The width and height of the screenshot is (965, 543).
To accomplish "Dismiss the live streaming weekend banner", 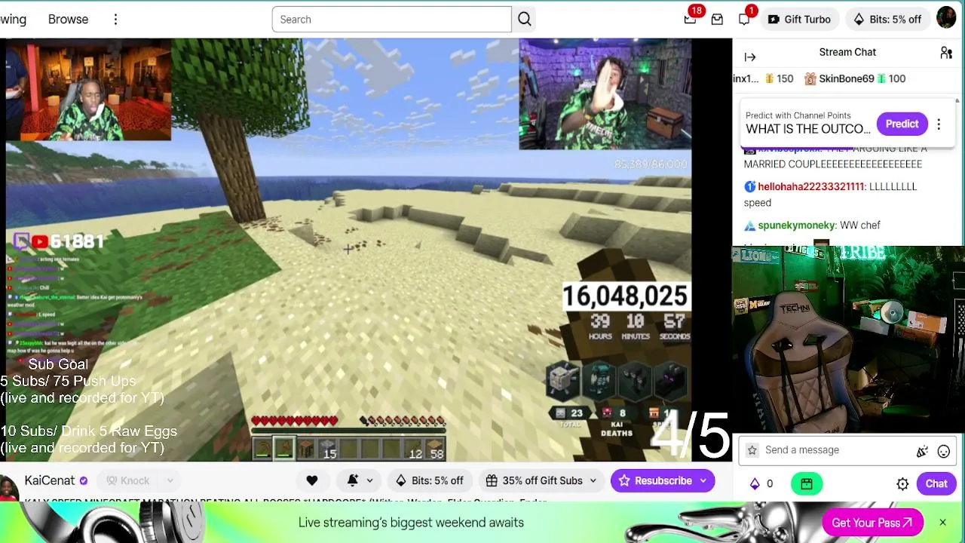I will [x=942, y=523].
